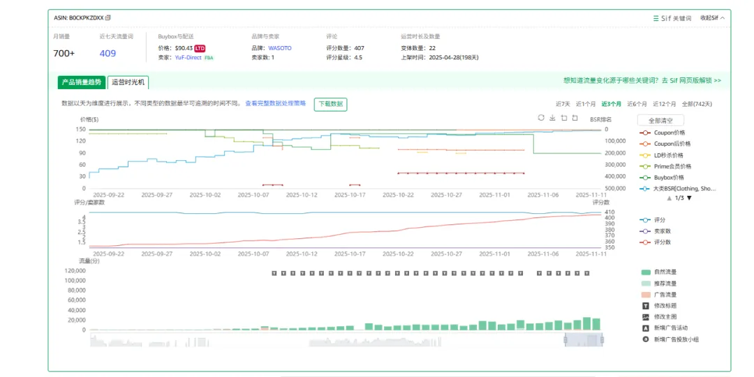
Task: Toggle the Coupon价格 legend series
Action: coord(662,132)
